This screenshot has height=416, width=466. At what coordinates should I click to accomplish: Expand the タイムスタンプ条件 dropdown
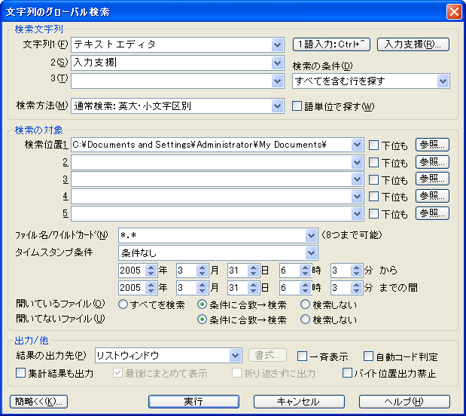click(x=311, y=252)
